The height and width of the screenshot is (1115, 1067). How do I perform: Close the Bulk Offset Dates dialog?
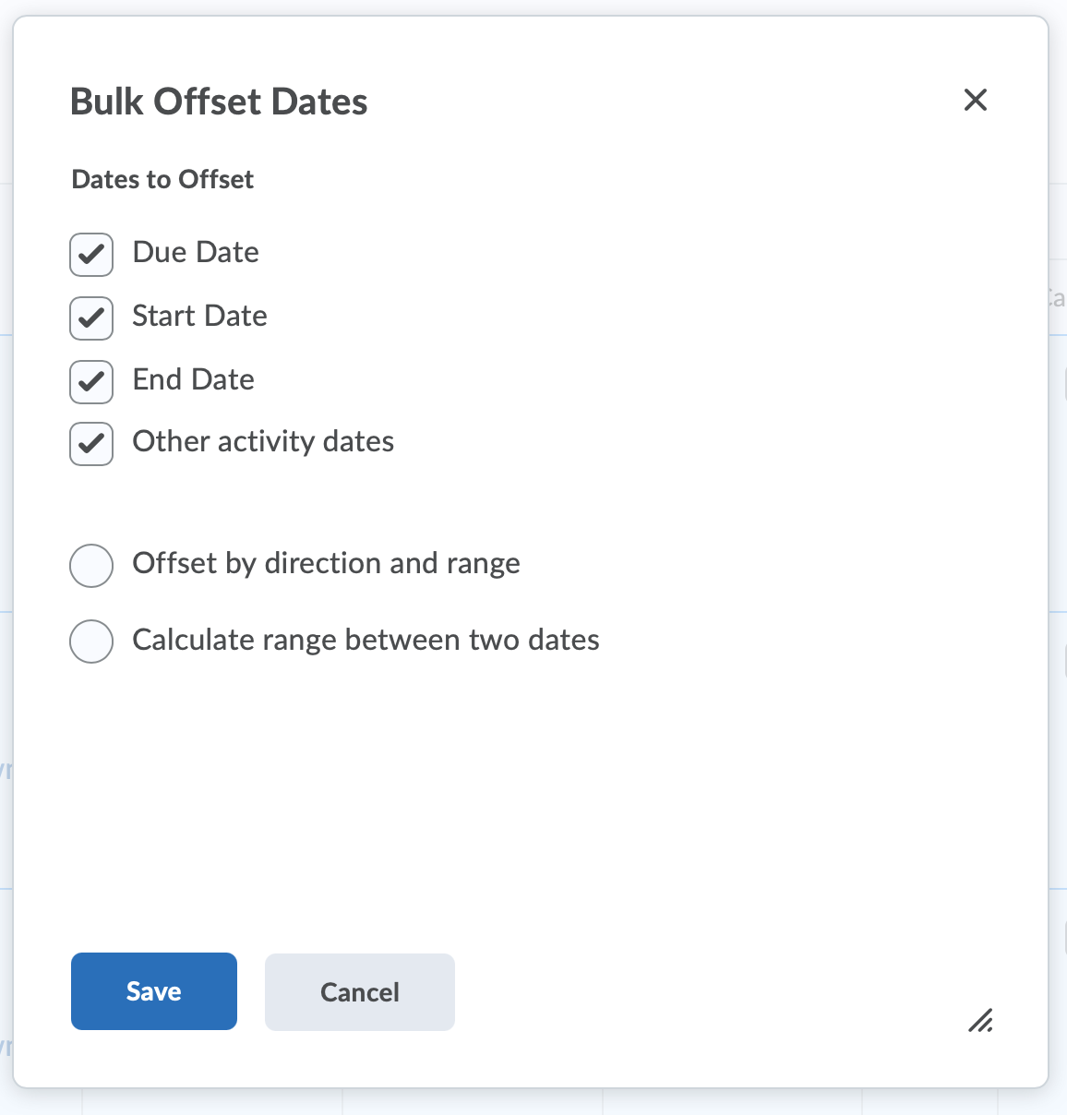[976, 100]
